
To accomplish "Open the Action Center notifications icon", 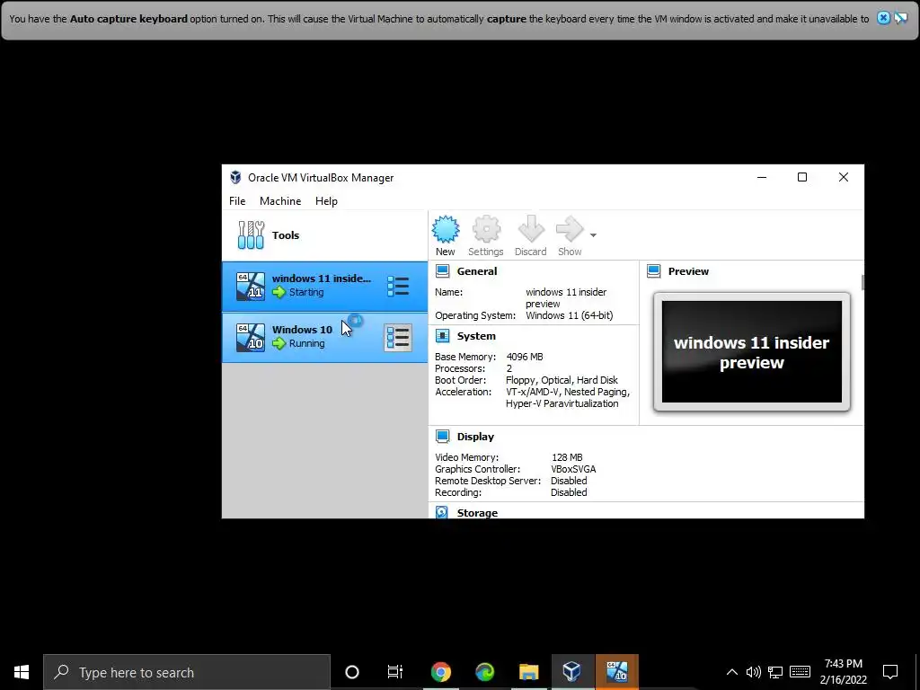I will (890, 672).
